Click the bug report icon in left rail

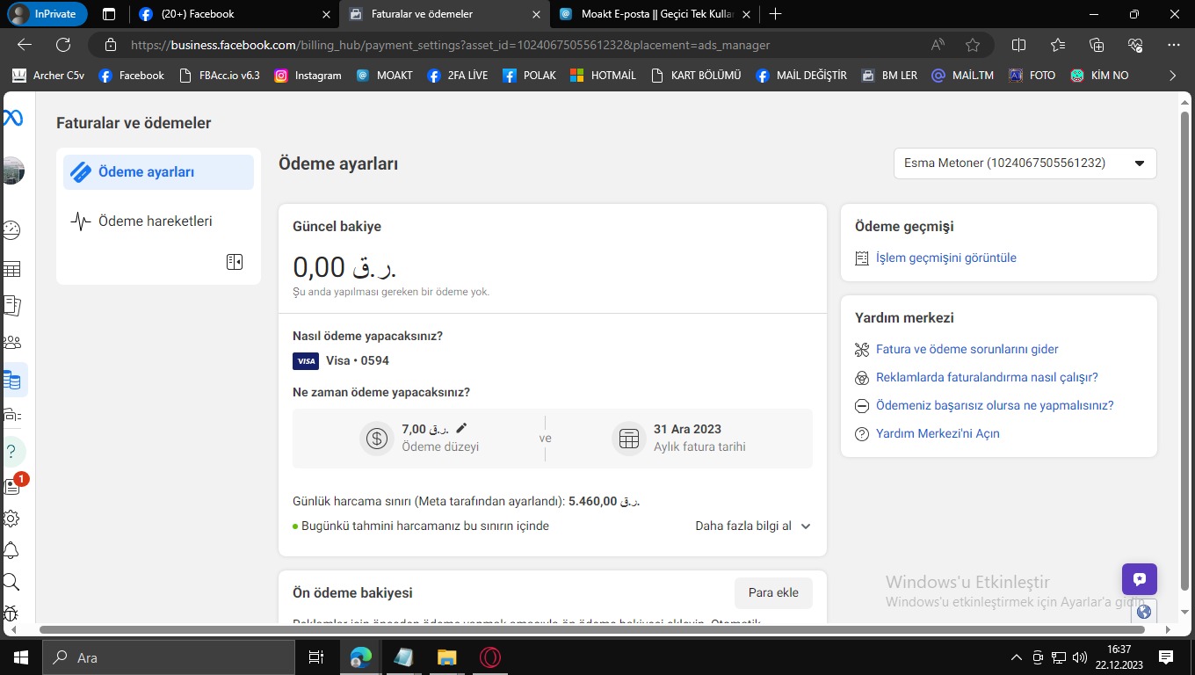coord(11,613)
